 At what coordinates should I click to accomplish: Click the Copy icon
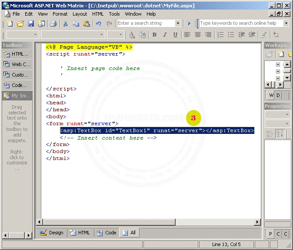click(x=76, y=23)
